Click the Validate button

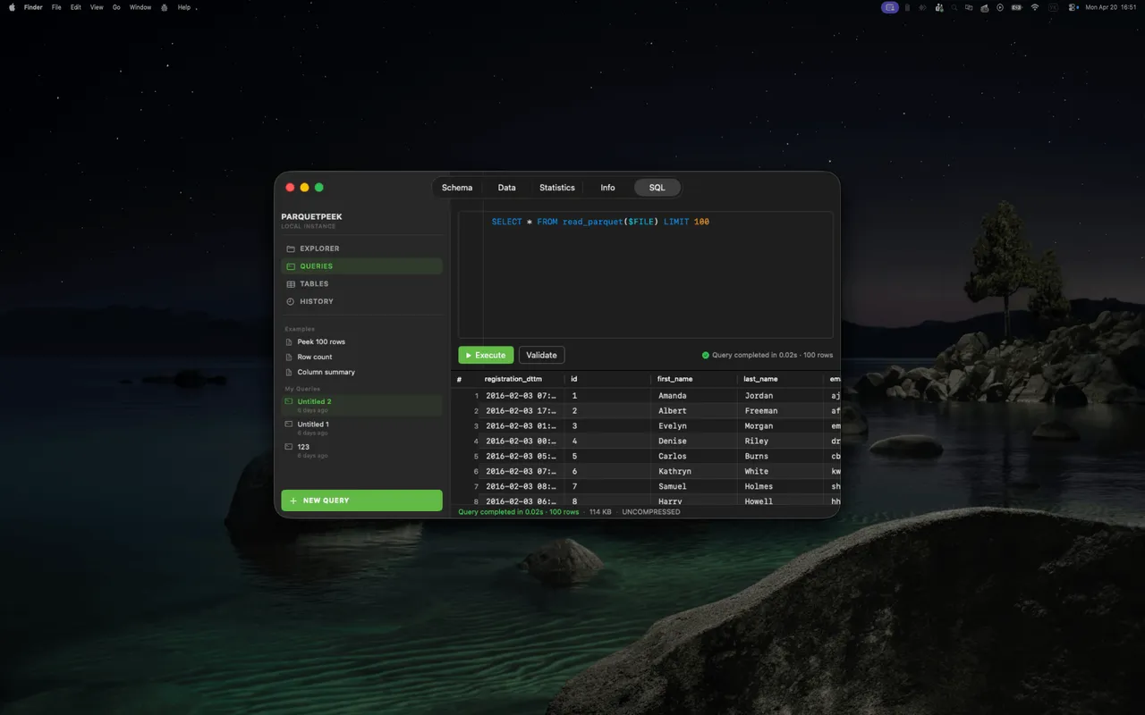click(x=541, y=355)
